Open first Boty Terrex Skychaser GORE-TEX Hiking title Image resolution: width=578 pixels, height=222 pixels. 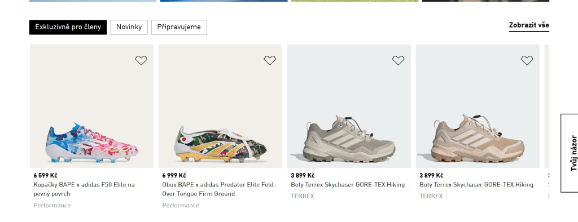348,185
